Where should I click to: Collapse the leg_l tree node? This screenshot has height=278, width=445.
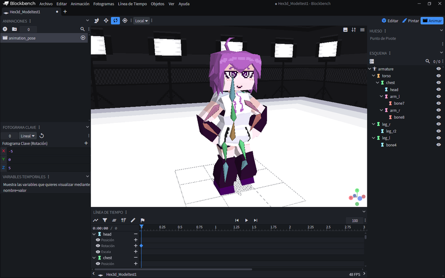(x=374, y=138)
